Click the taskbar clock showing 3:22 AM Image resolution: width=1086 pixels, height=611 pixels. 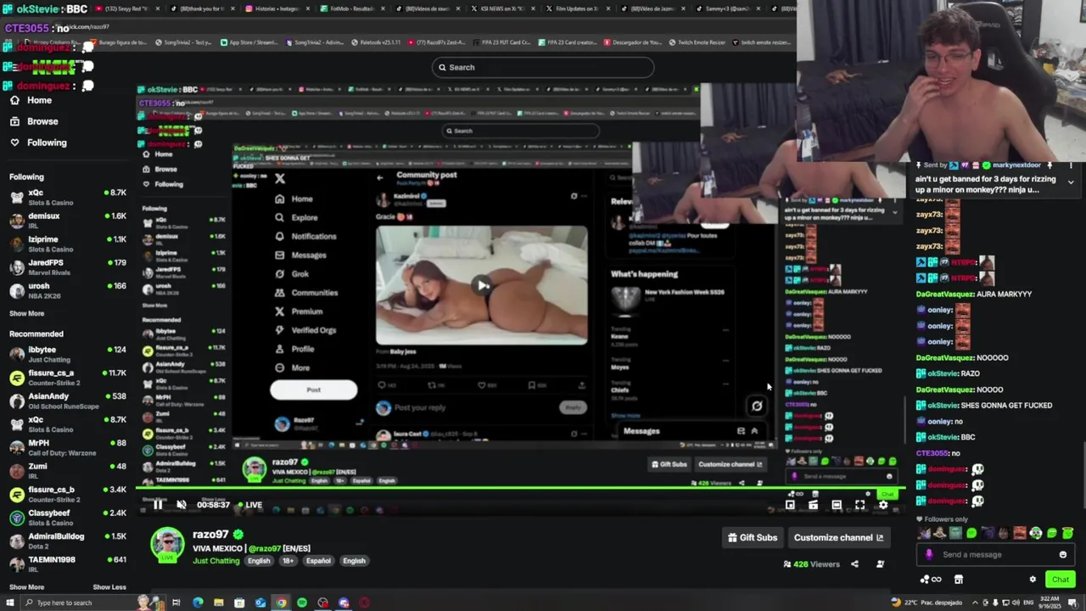1048,603
